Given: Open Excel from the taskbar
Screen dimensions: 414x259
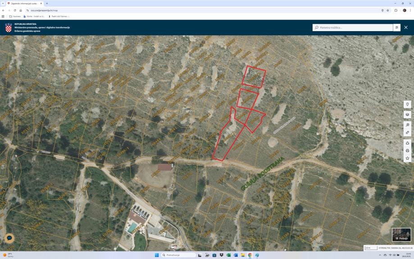Looking at the screenshot, I should coord(228,255).
